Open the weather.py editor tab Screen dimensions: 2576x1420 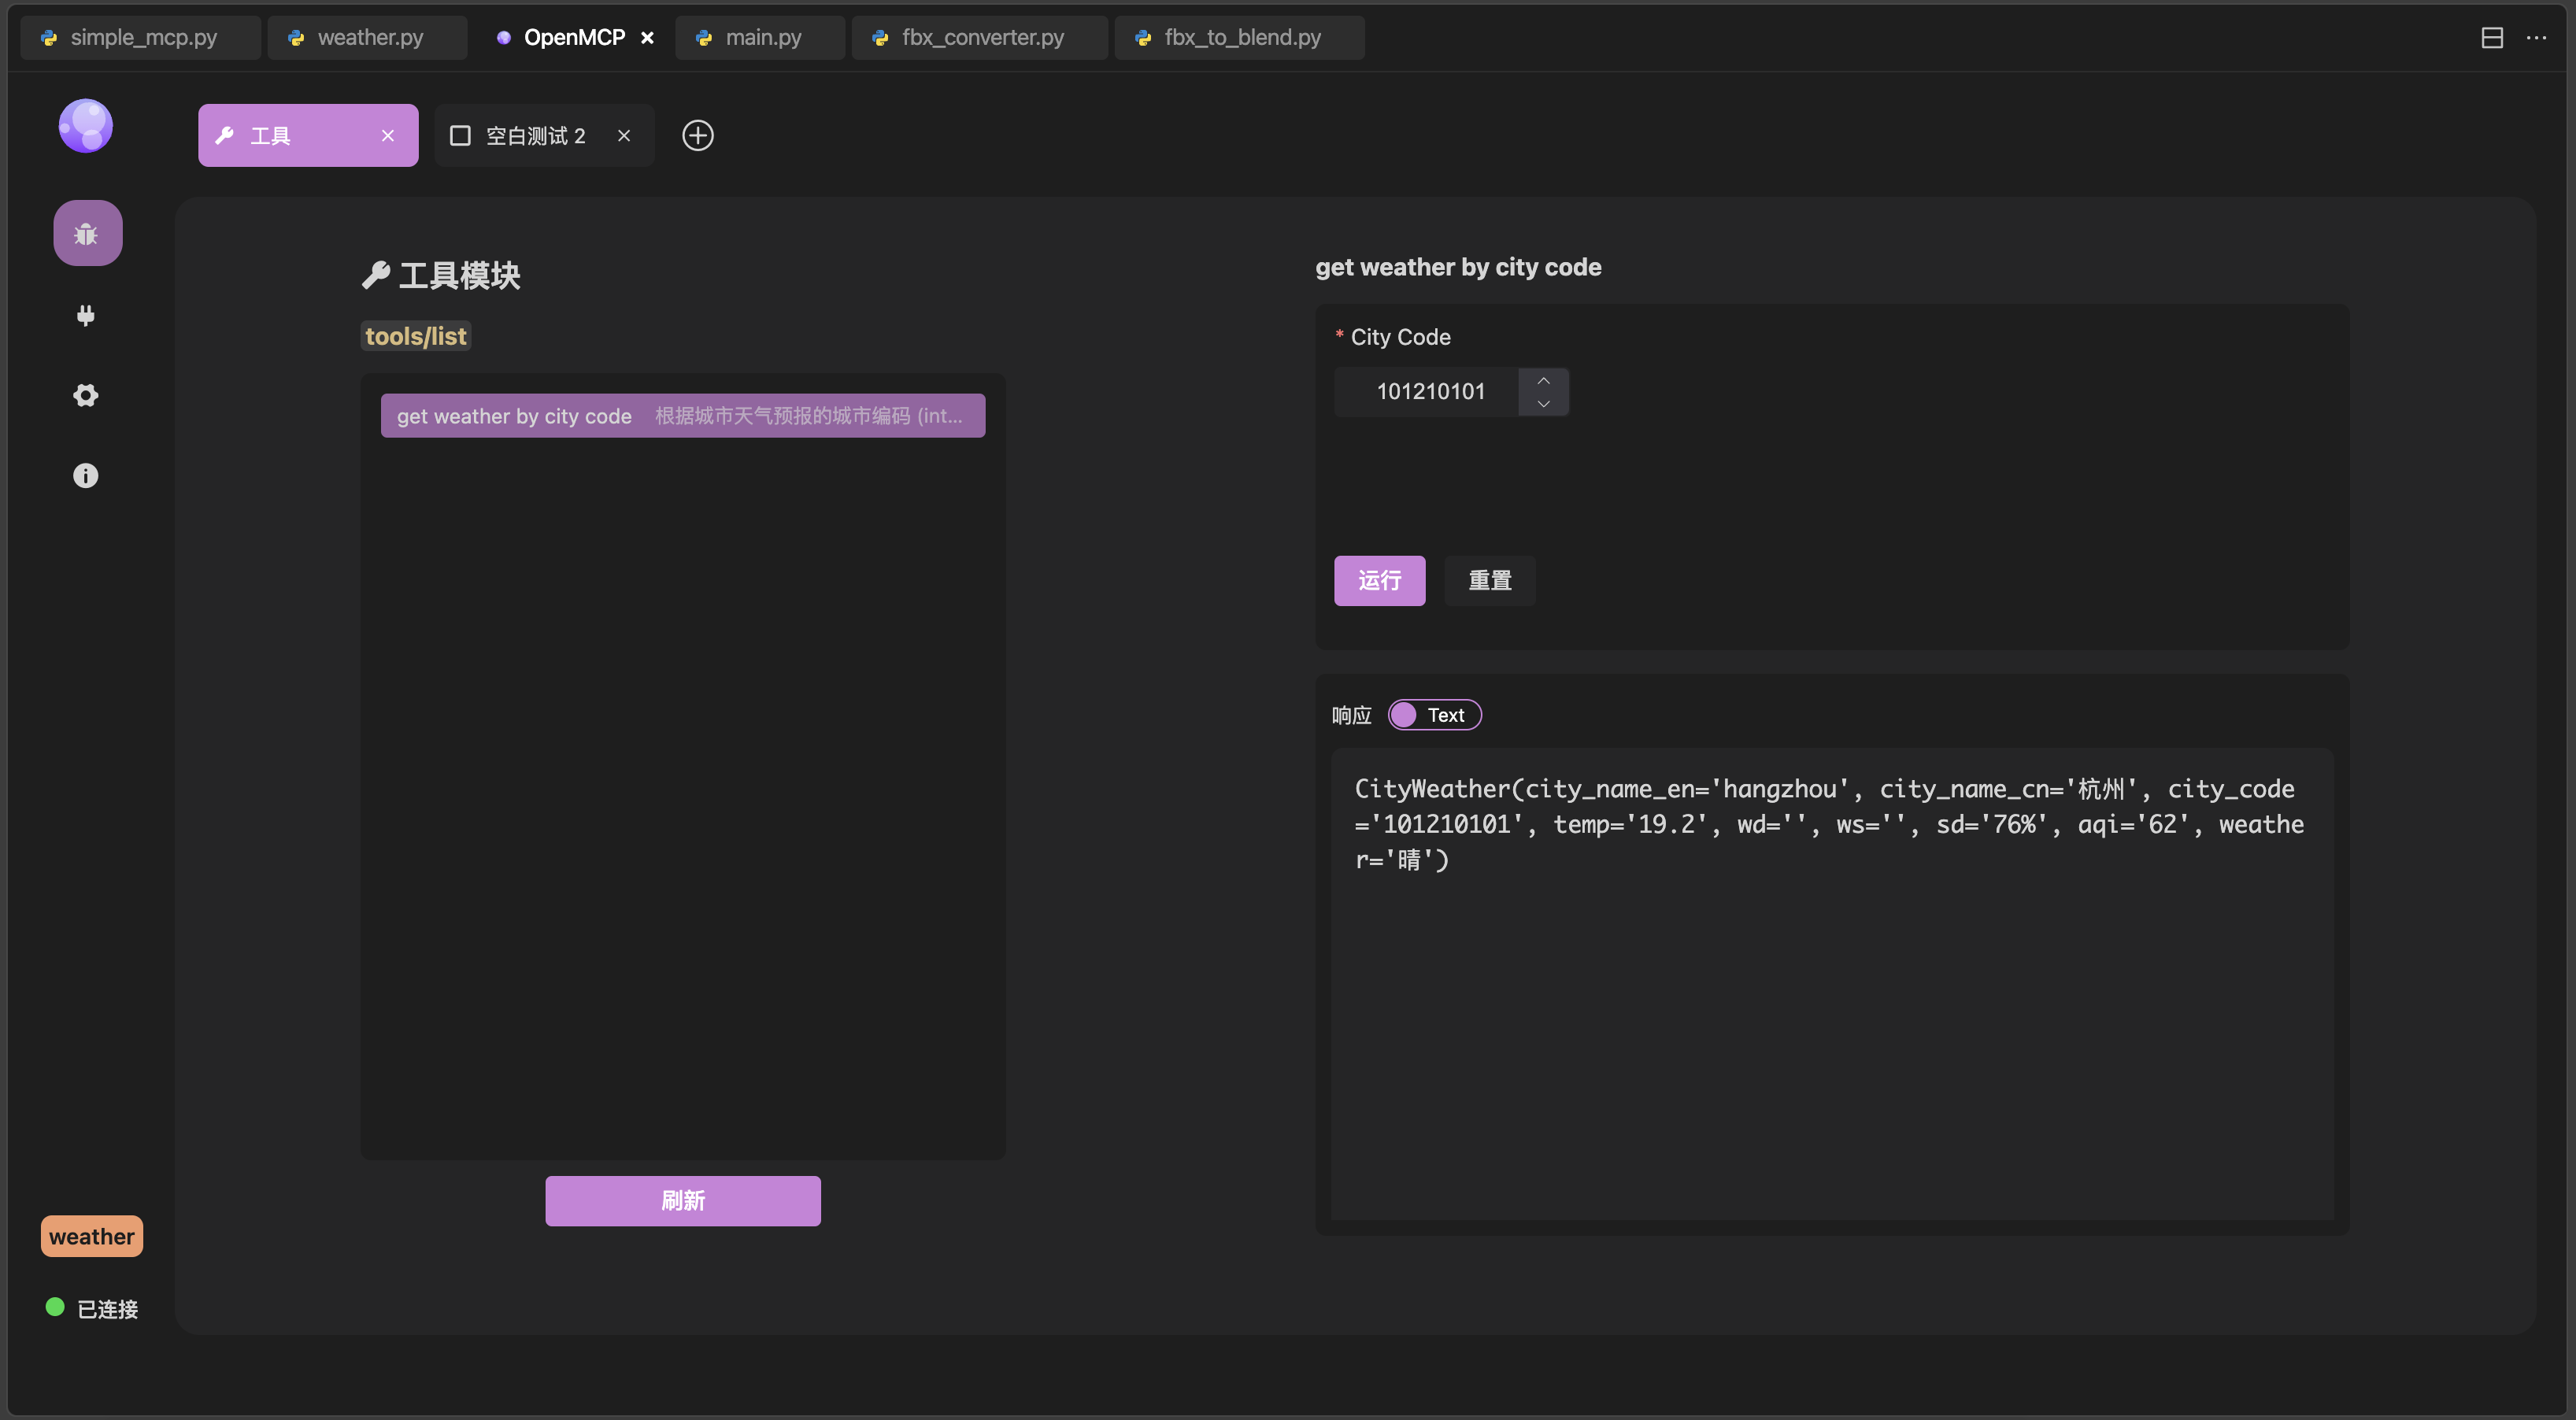click(369, 38)
